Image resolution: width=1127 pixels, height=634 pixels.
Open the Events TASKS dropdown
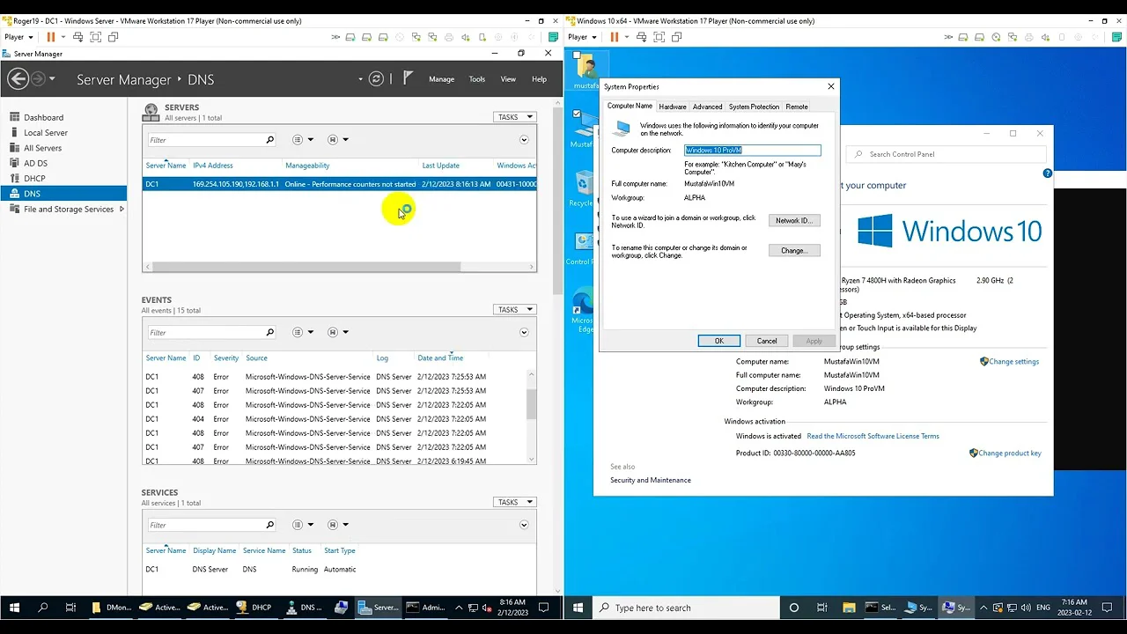(514, 310)
